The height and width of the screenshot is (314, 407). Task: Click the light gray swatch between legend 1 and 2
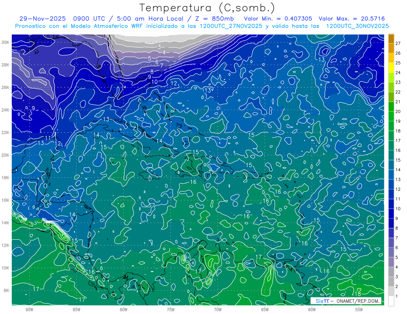coord(391,291)
